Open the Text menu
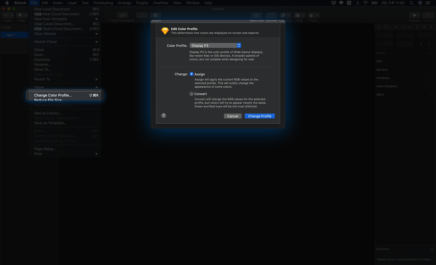Image resolution: width=436 pixels, height=265 pixels. pos(85,3)
